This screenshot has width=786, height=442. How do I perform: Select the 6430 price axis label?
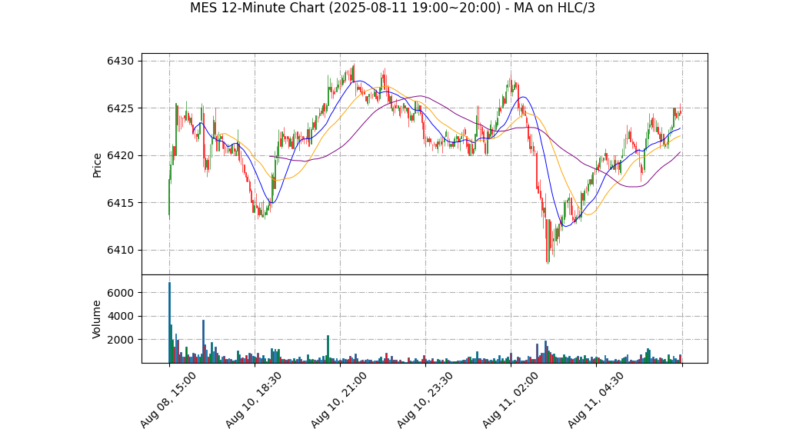pos(120,61)
